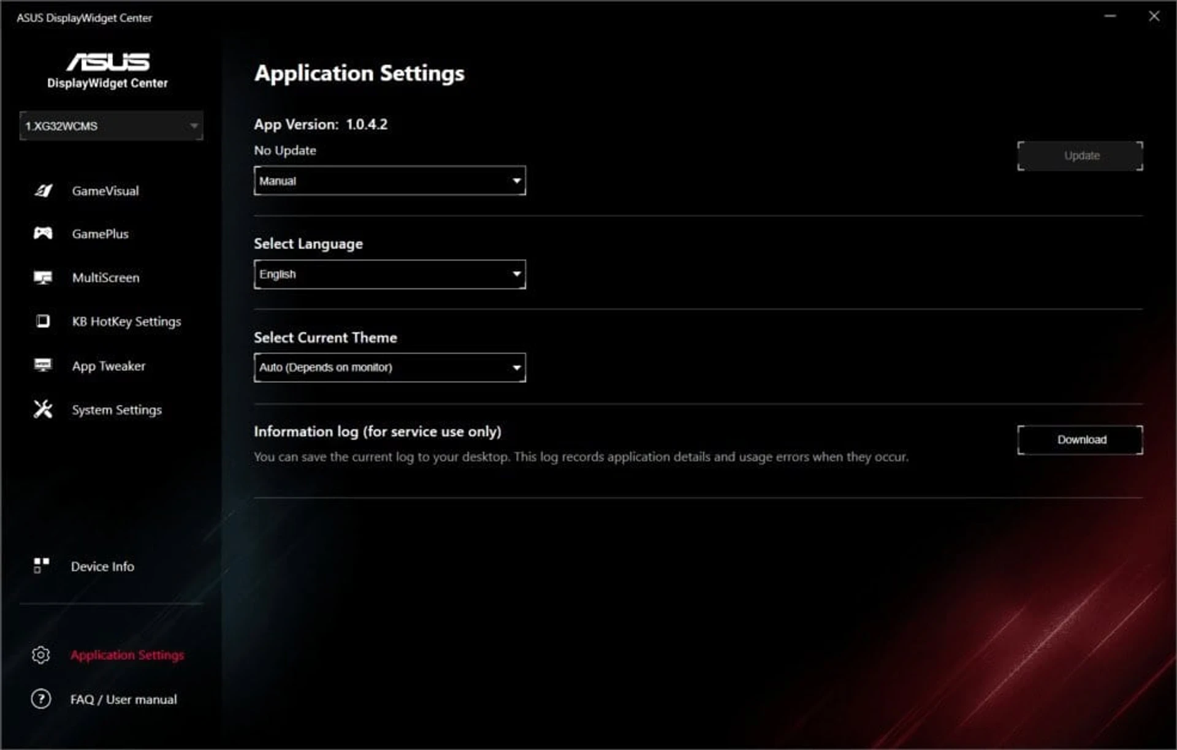Click the App Version 1.0.4.2 text
The width and height of the screenshot is (1177, 750).
321,124
